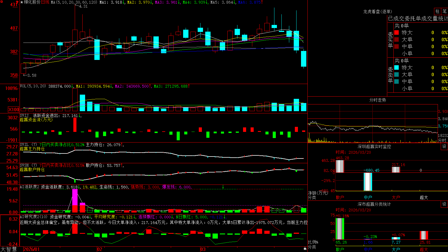448x252 pixels.
Task: Click the dark red 大单 buy-order swatch
Action: 396,39
